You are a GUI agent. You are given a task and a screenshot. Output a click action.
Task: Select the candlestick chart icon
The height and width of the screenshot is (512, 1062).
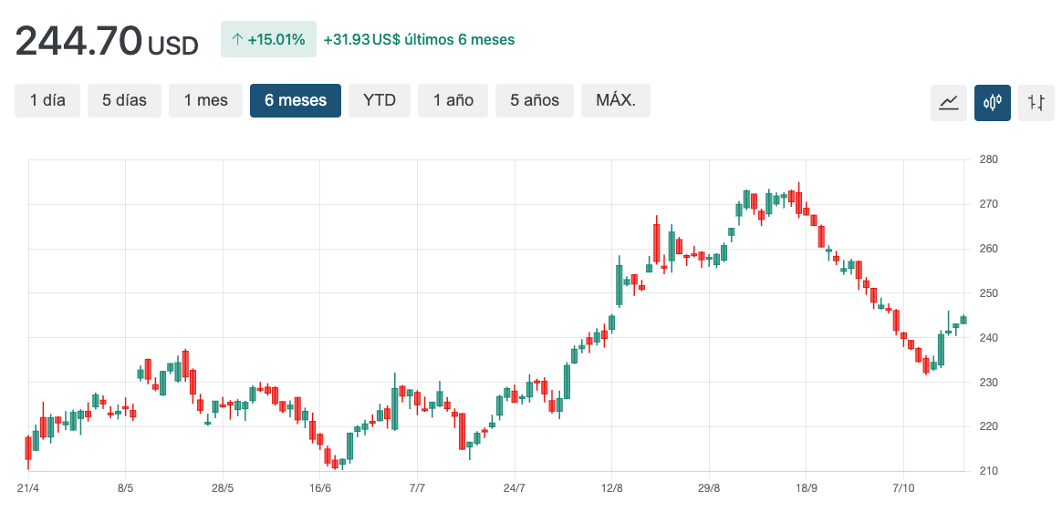pos(992,102)
